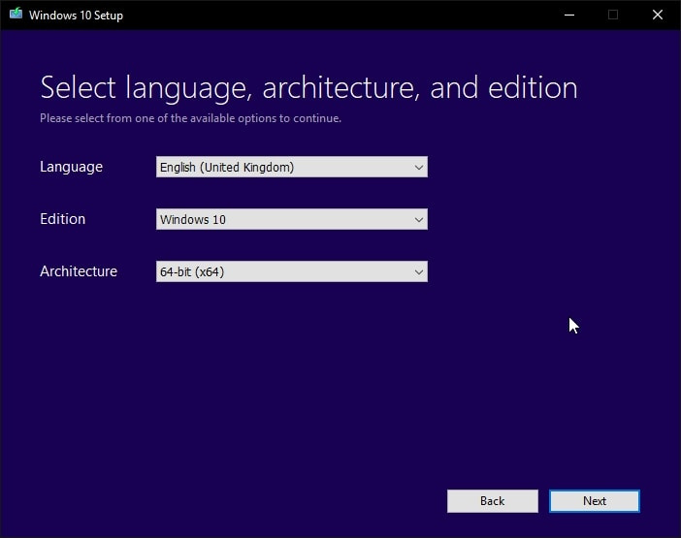Click the Edition field label
Image resolution: width=681 pixels, height=538 pixels.
point(62,219)
